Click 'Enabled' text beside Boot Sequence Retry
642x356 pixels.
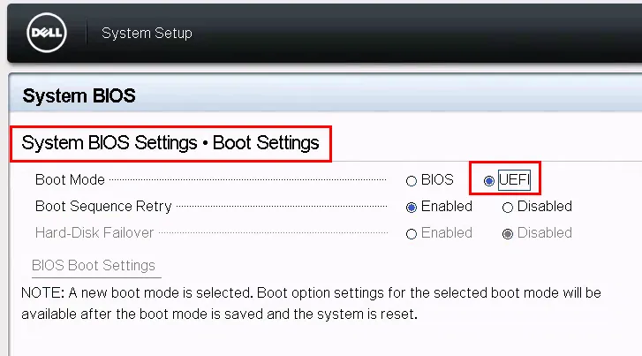(x=447, y=207)
